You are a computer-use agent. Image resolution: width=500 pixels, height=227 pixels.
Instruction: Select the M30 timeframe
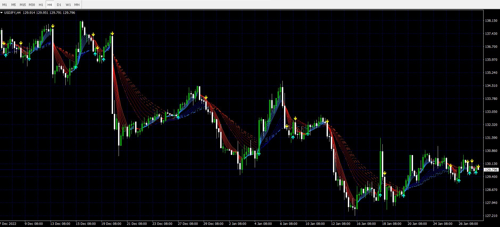tap(32, 5)
